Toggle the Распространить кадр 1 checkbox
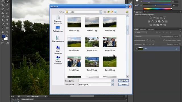The width and height of the screenshot is (182, 102). [x=164, y=40]
